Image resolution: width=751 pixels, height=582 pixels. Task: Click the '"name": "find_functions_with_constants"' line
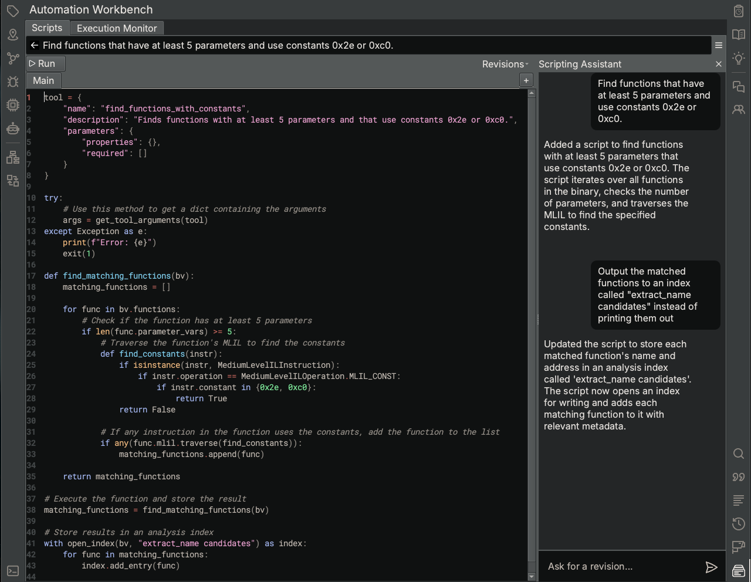pos(157,109)
